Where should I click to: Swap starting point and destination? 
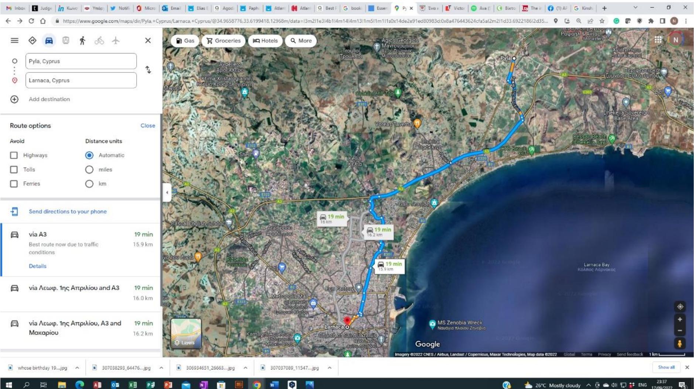click(148, 70)
